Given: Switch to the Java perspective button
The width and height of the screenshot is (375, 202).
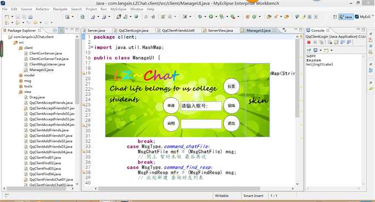Looking at the screenshot, I should pos(346,16).
